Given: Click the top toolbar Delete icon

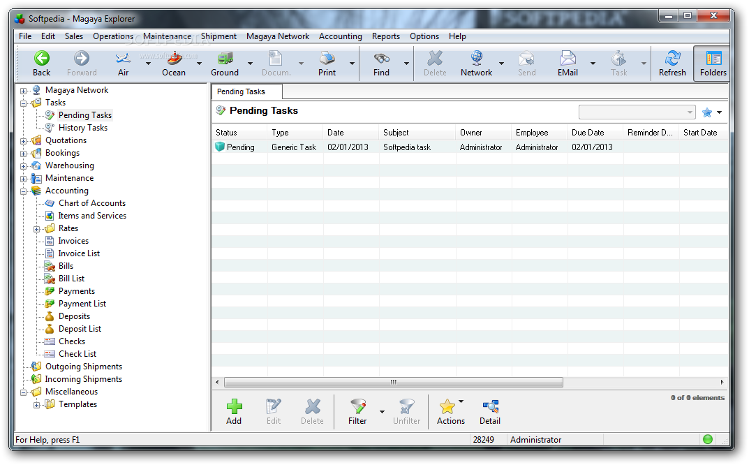Looking at the screenshot, I should coord(435,59).
